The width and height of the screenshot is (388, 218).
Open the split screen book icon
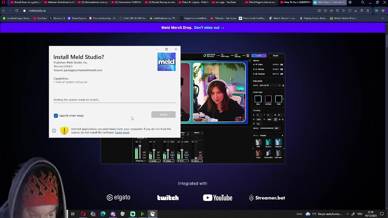pyautogui.click(x=319, y=11)
